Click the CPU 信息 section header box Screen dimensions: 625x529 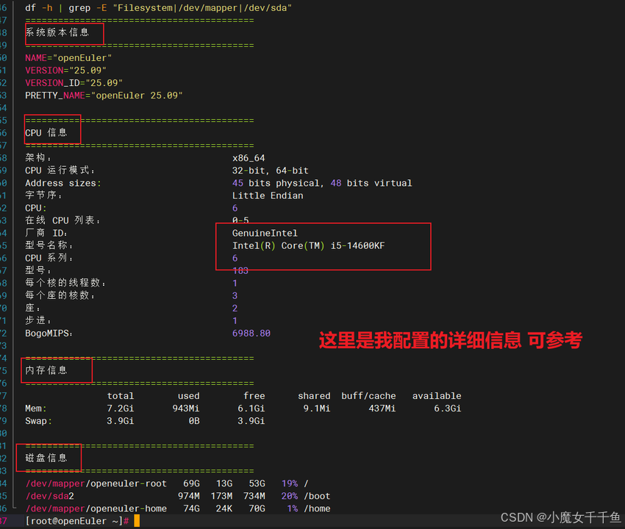[51, 129]
